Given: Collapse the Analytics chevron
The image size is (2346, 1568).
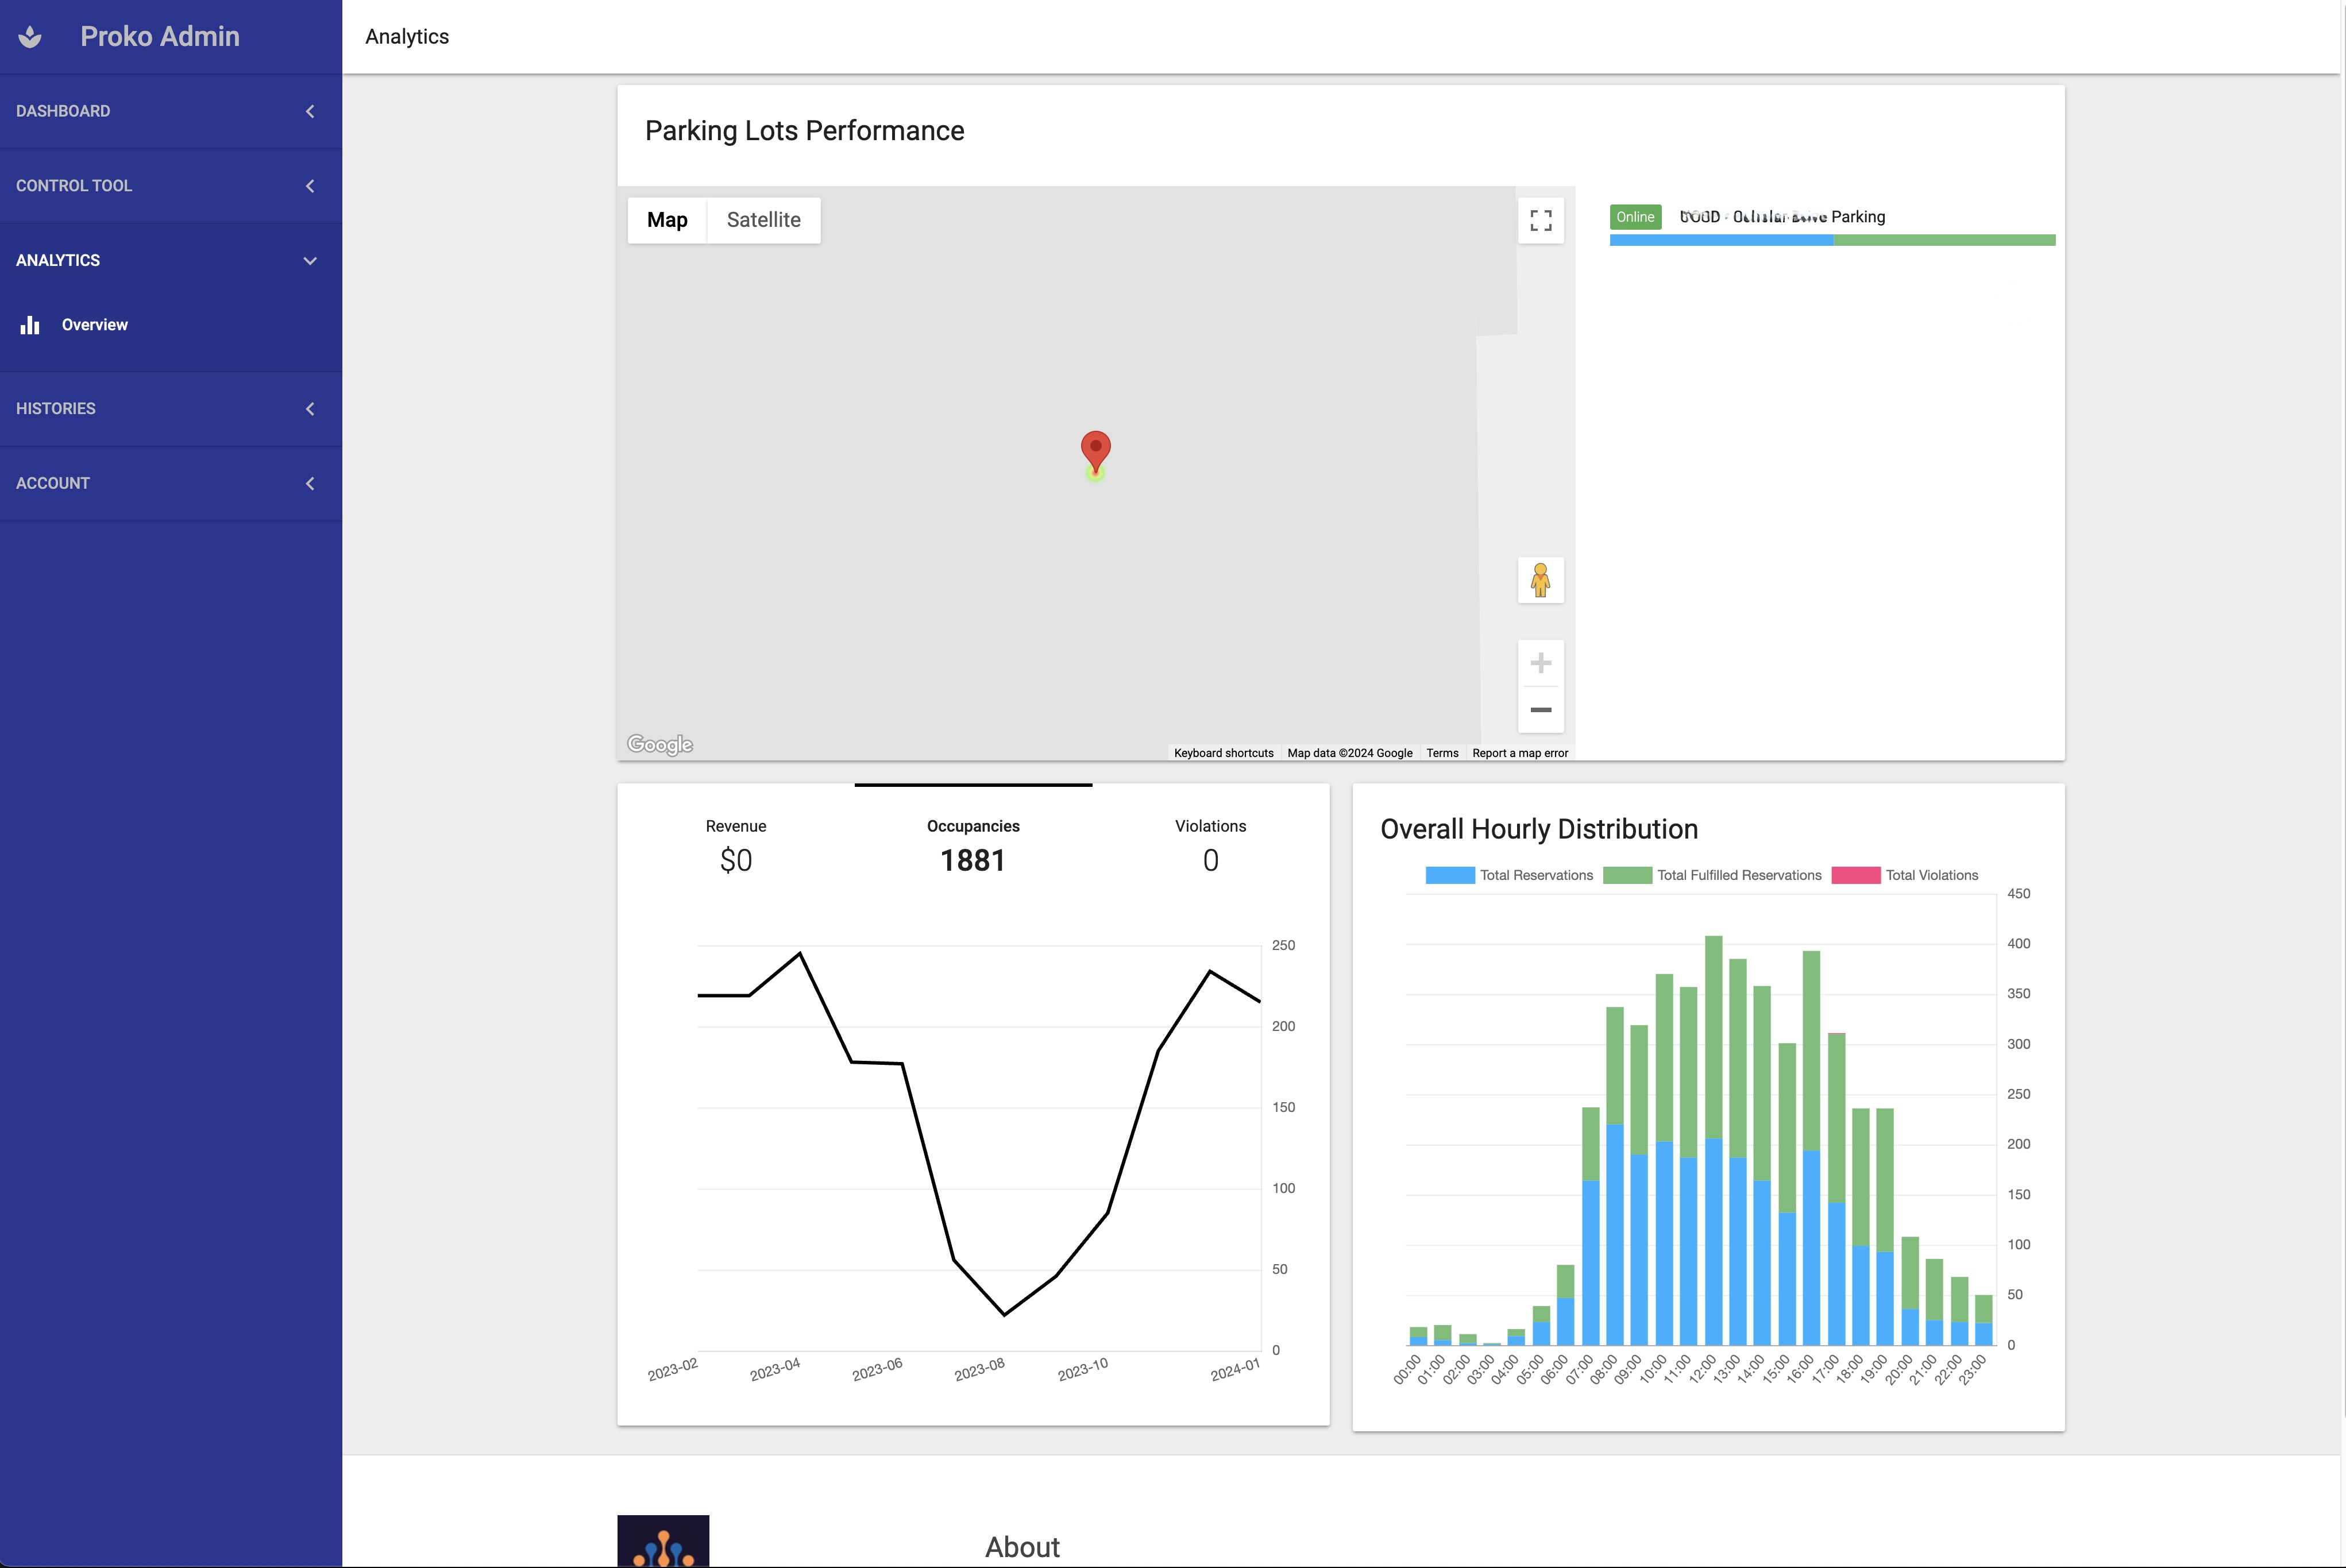Looking at the screenshot, I should [310, 260].
